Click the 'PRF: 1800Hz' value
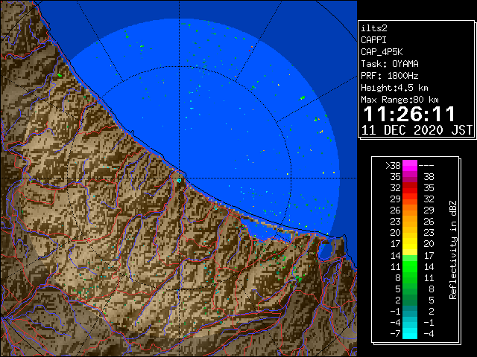Viewport: 477px width, 357px height. pos(389,76)
